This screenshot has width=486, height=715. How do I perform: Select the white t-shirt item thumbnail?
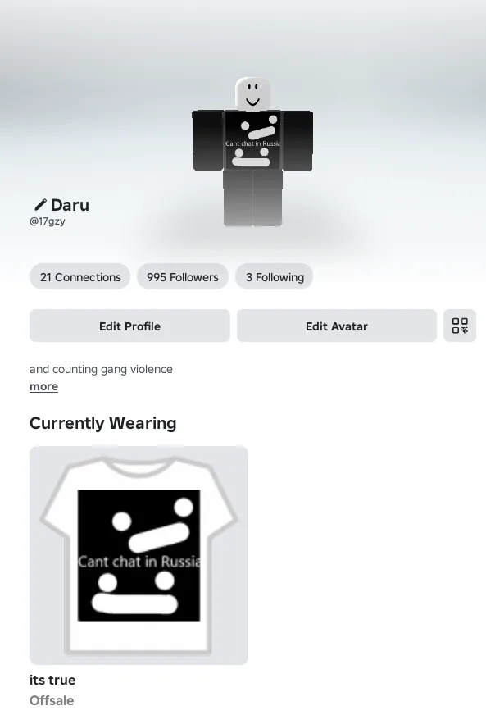139,555
